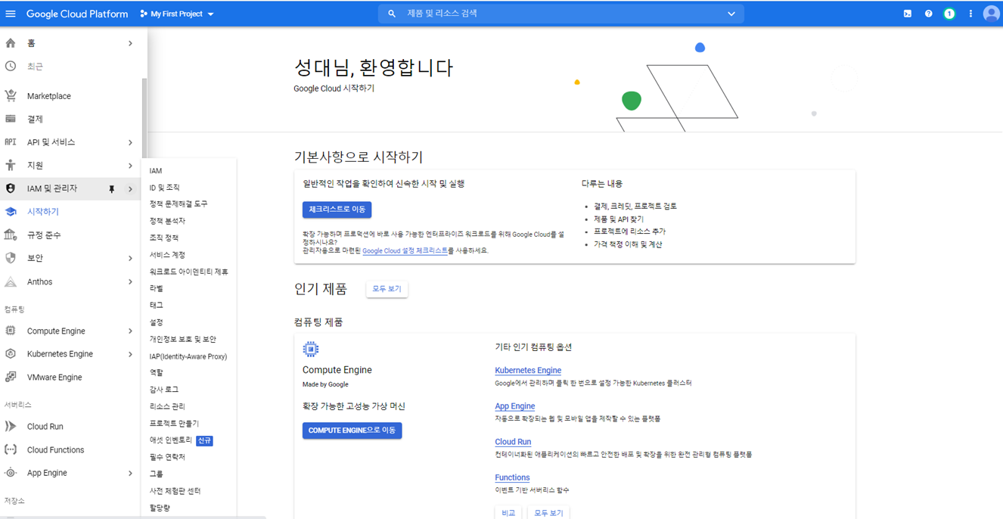1003x519 pixels.
Task: Toggle the pin on IAM 및 관리자
Action: [112, 189]
